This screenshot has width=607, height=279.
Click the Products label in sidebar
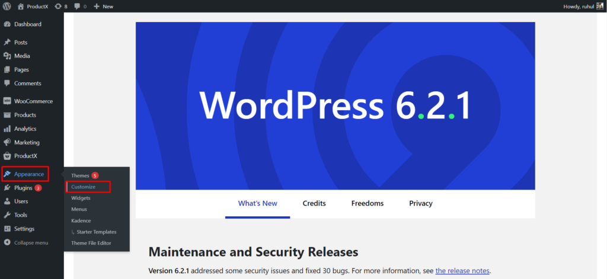point(25,116)
